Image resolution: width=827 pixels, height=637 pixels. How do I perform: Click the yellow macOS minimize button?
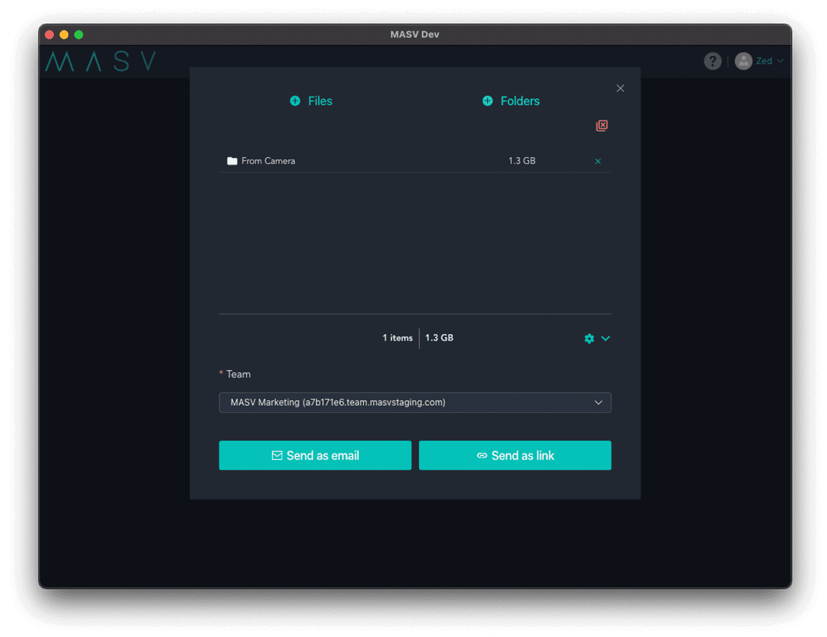[x=64, y=35]
